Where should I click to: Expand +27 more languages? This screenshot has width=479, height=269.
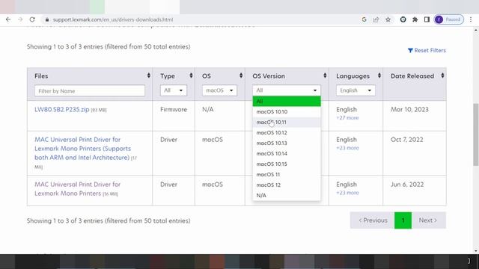coord(347,118)
